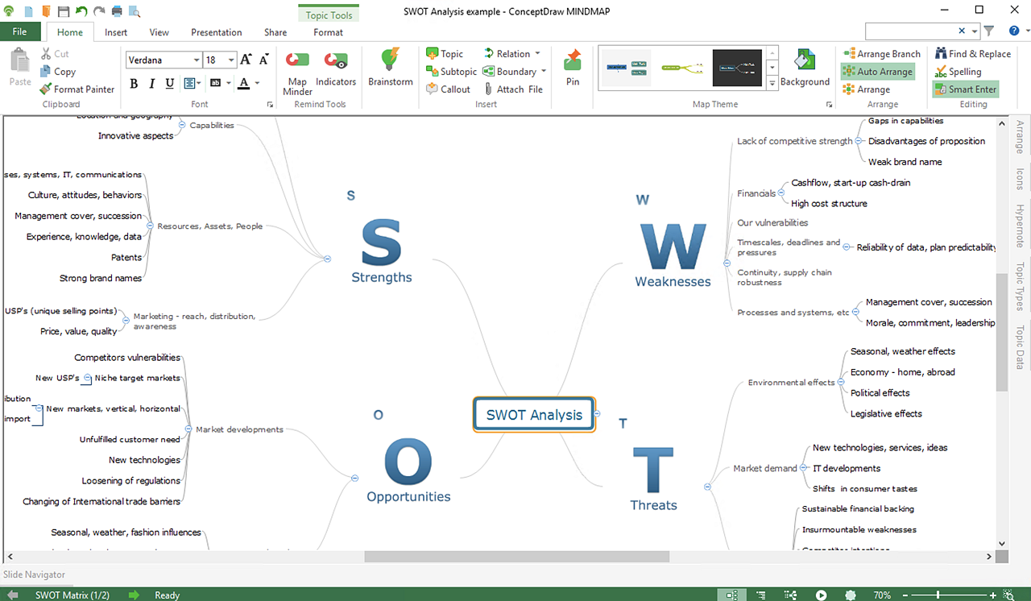This screenshot has height=601, width=1031.
Task: Open the File menu
Action: [20, 32]
